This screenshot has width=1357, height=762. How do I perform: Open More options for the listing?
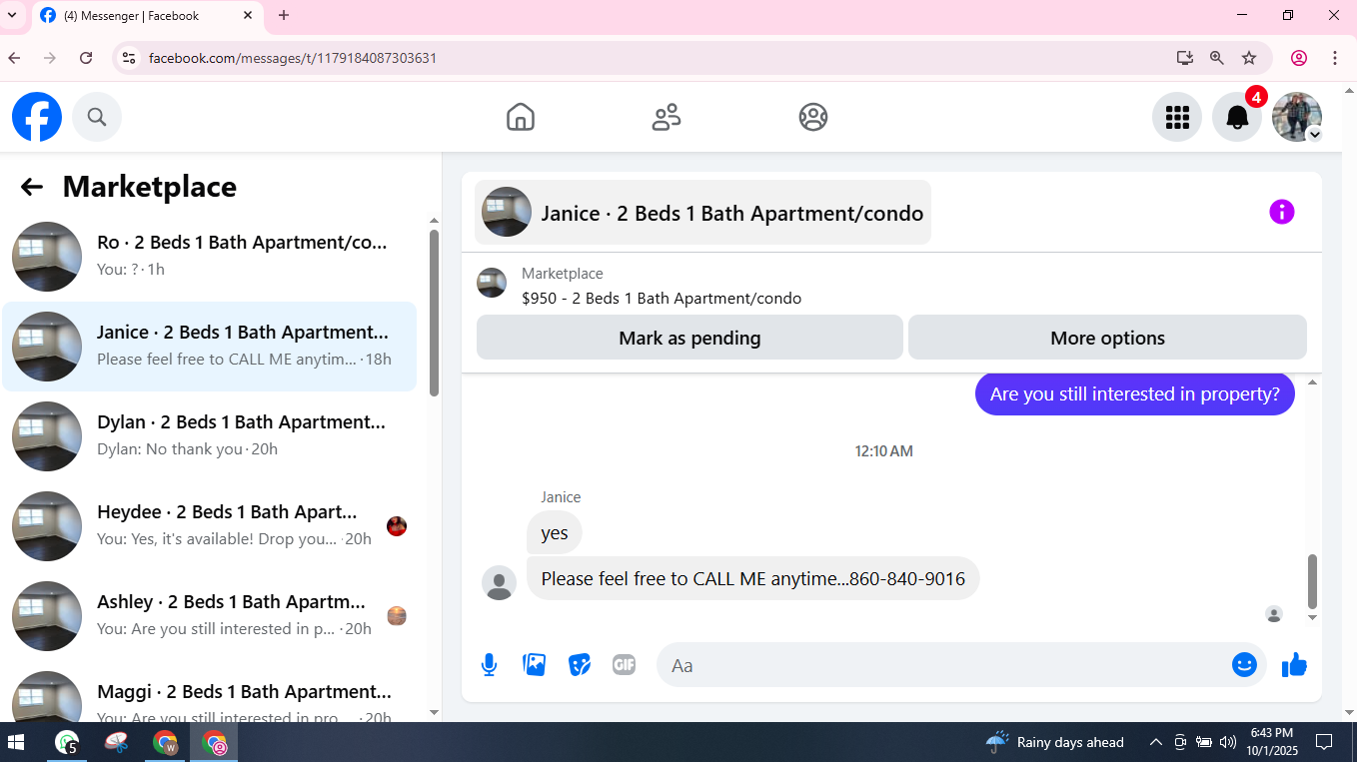point(1107,338)
